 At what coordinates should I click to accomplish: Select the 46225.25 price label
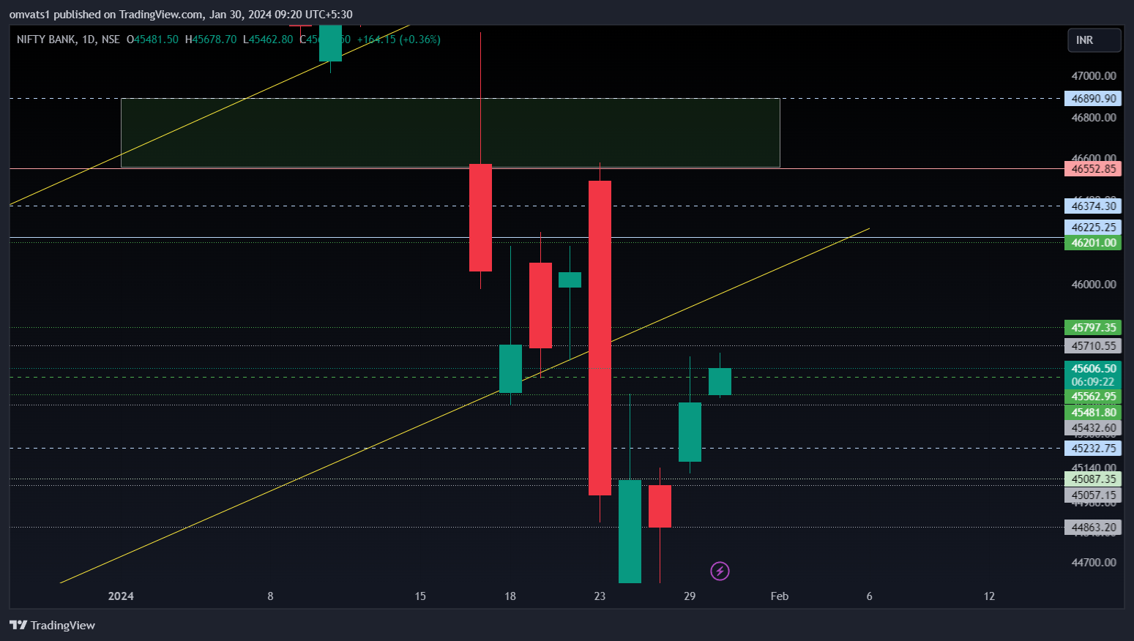pos(1093,228)
